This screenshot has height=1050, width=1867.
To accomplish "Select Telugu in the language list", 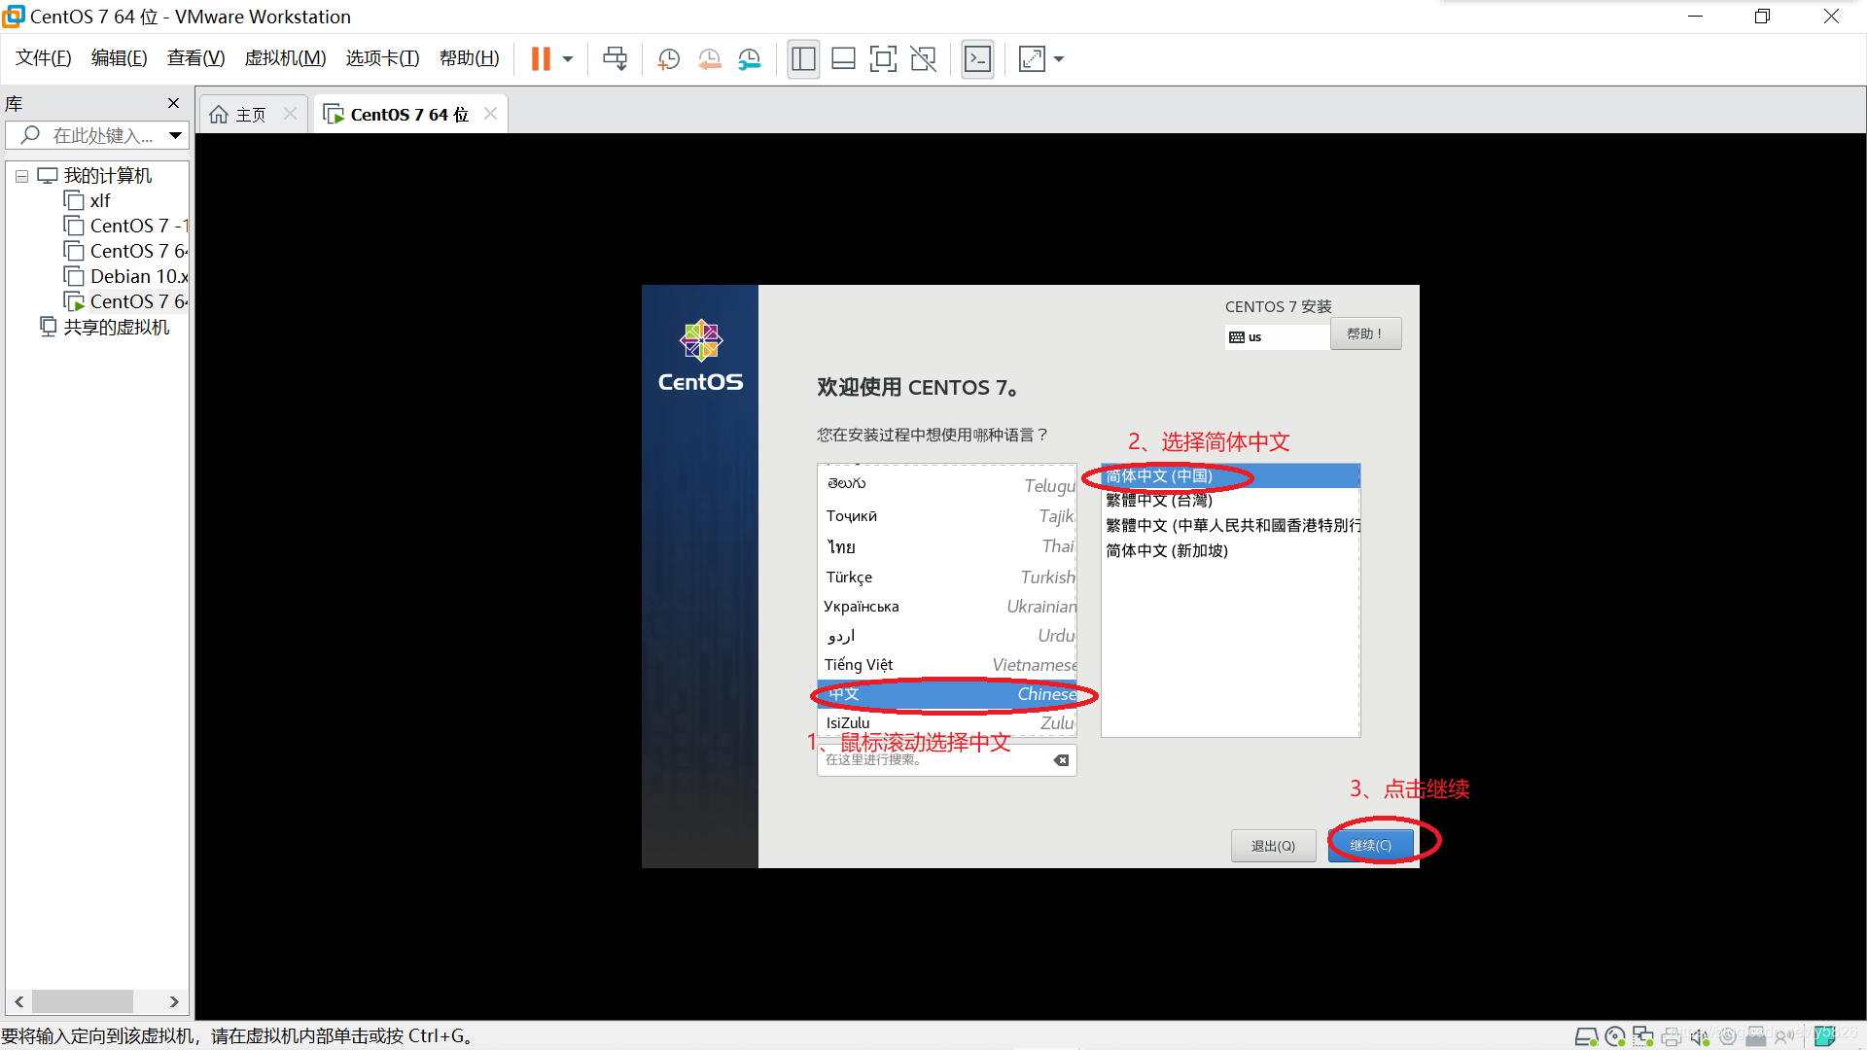I will [947, 484].
